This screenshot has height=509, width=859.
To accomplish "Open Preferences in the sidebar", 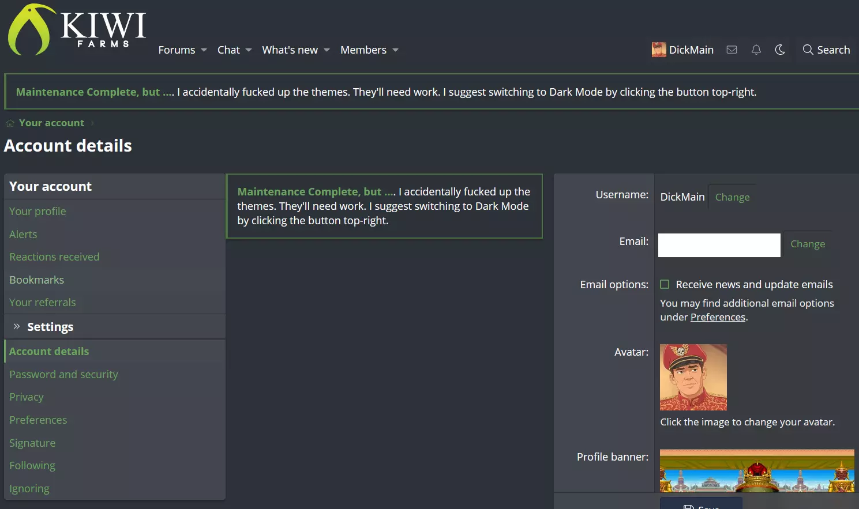I will [x=38, y=420].
